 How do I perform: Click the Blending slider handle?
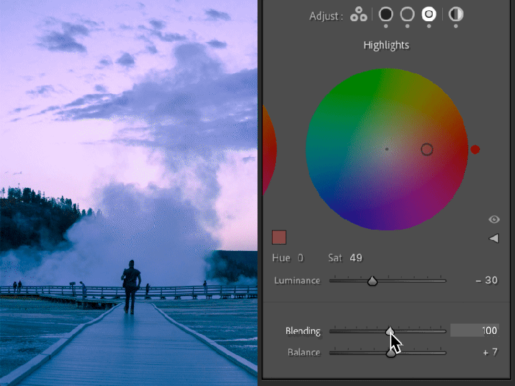coord(390,331)
